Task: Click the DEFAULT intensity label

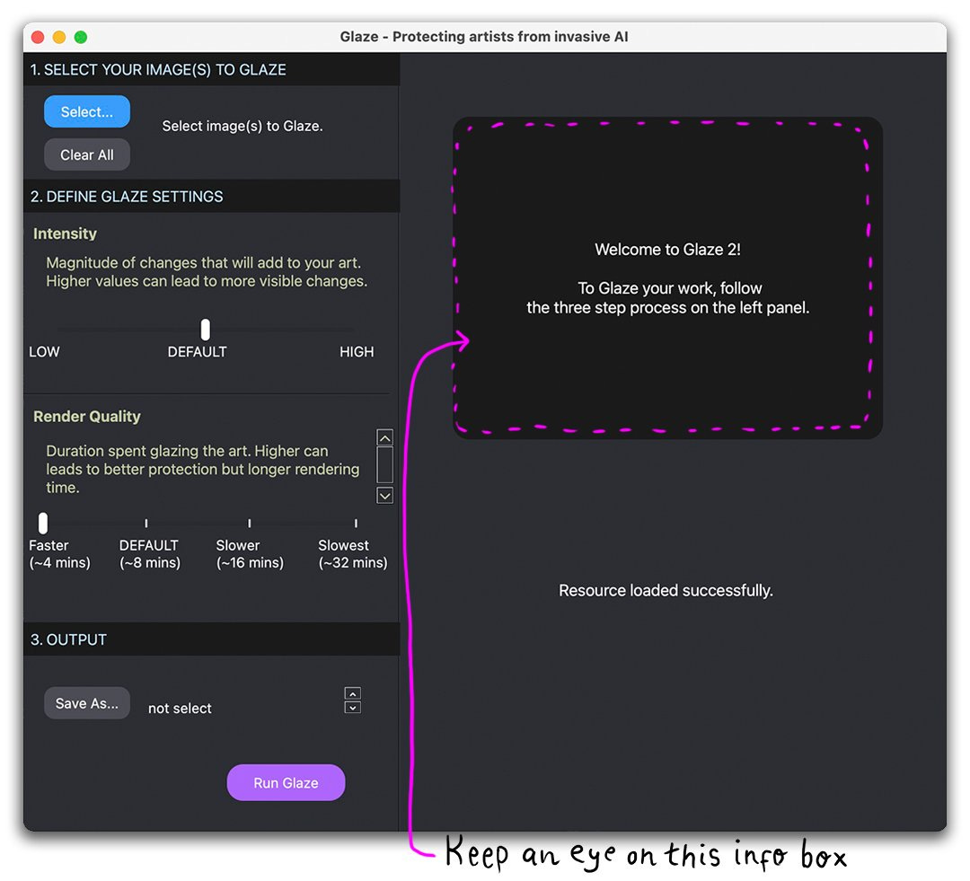Action: [198, 352]
